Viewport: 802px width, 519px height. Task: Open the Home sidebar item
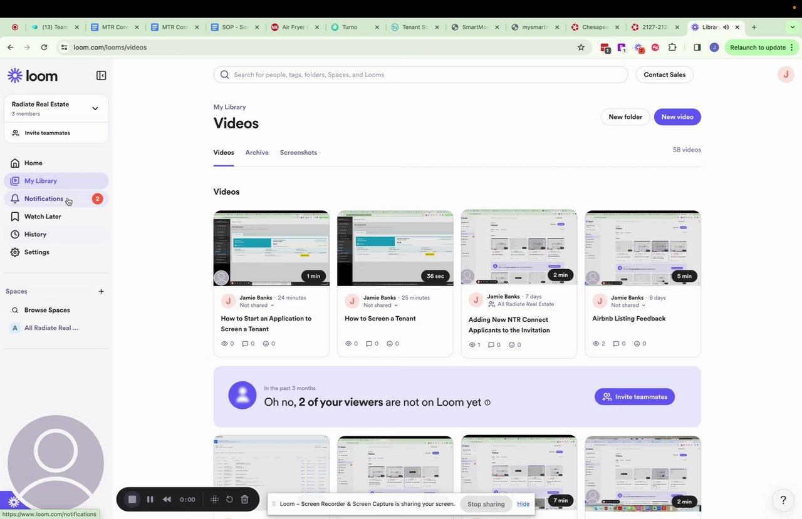(56, 163)
